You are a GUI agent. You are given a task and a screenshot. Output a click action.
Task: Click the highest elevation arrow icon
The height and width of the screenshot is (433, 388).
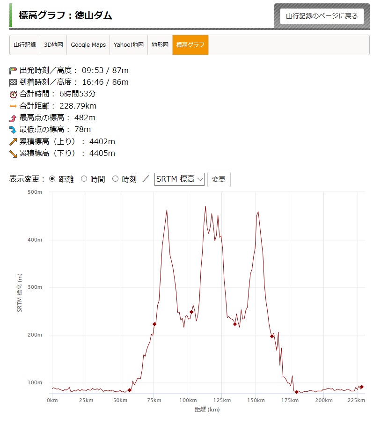pyautogui.click(x=13, y=118)
